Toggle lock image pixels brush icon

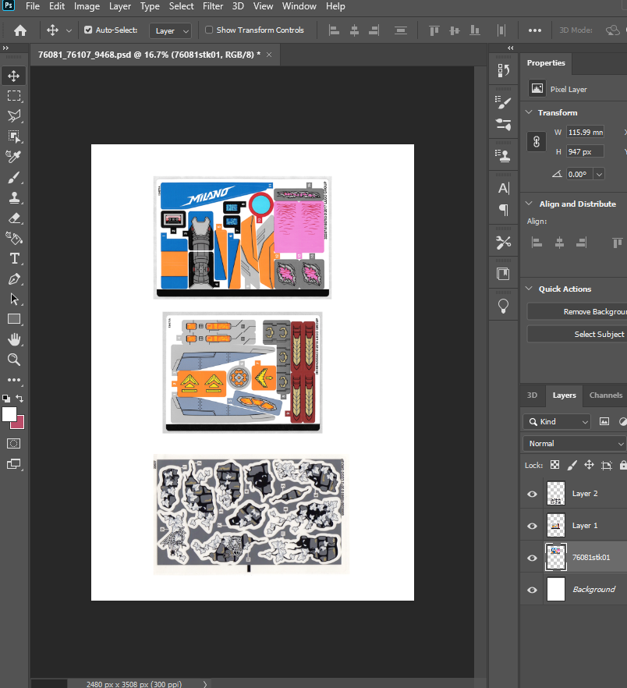point(572,465)
